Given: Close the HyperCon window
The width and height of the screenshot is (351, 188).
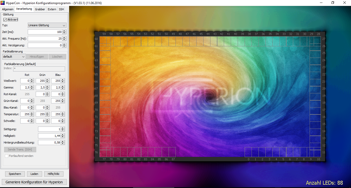Looking at the screenshot, I should pos(345,3).
